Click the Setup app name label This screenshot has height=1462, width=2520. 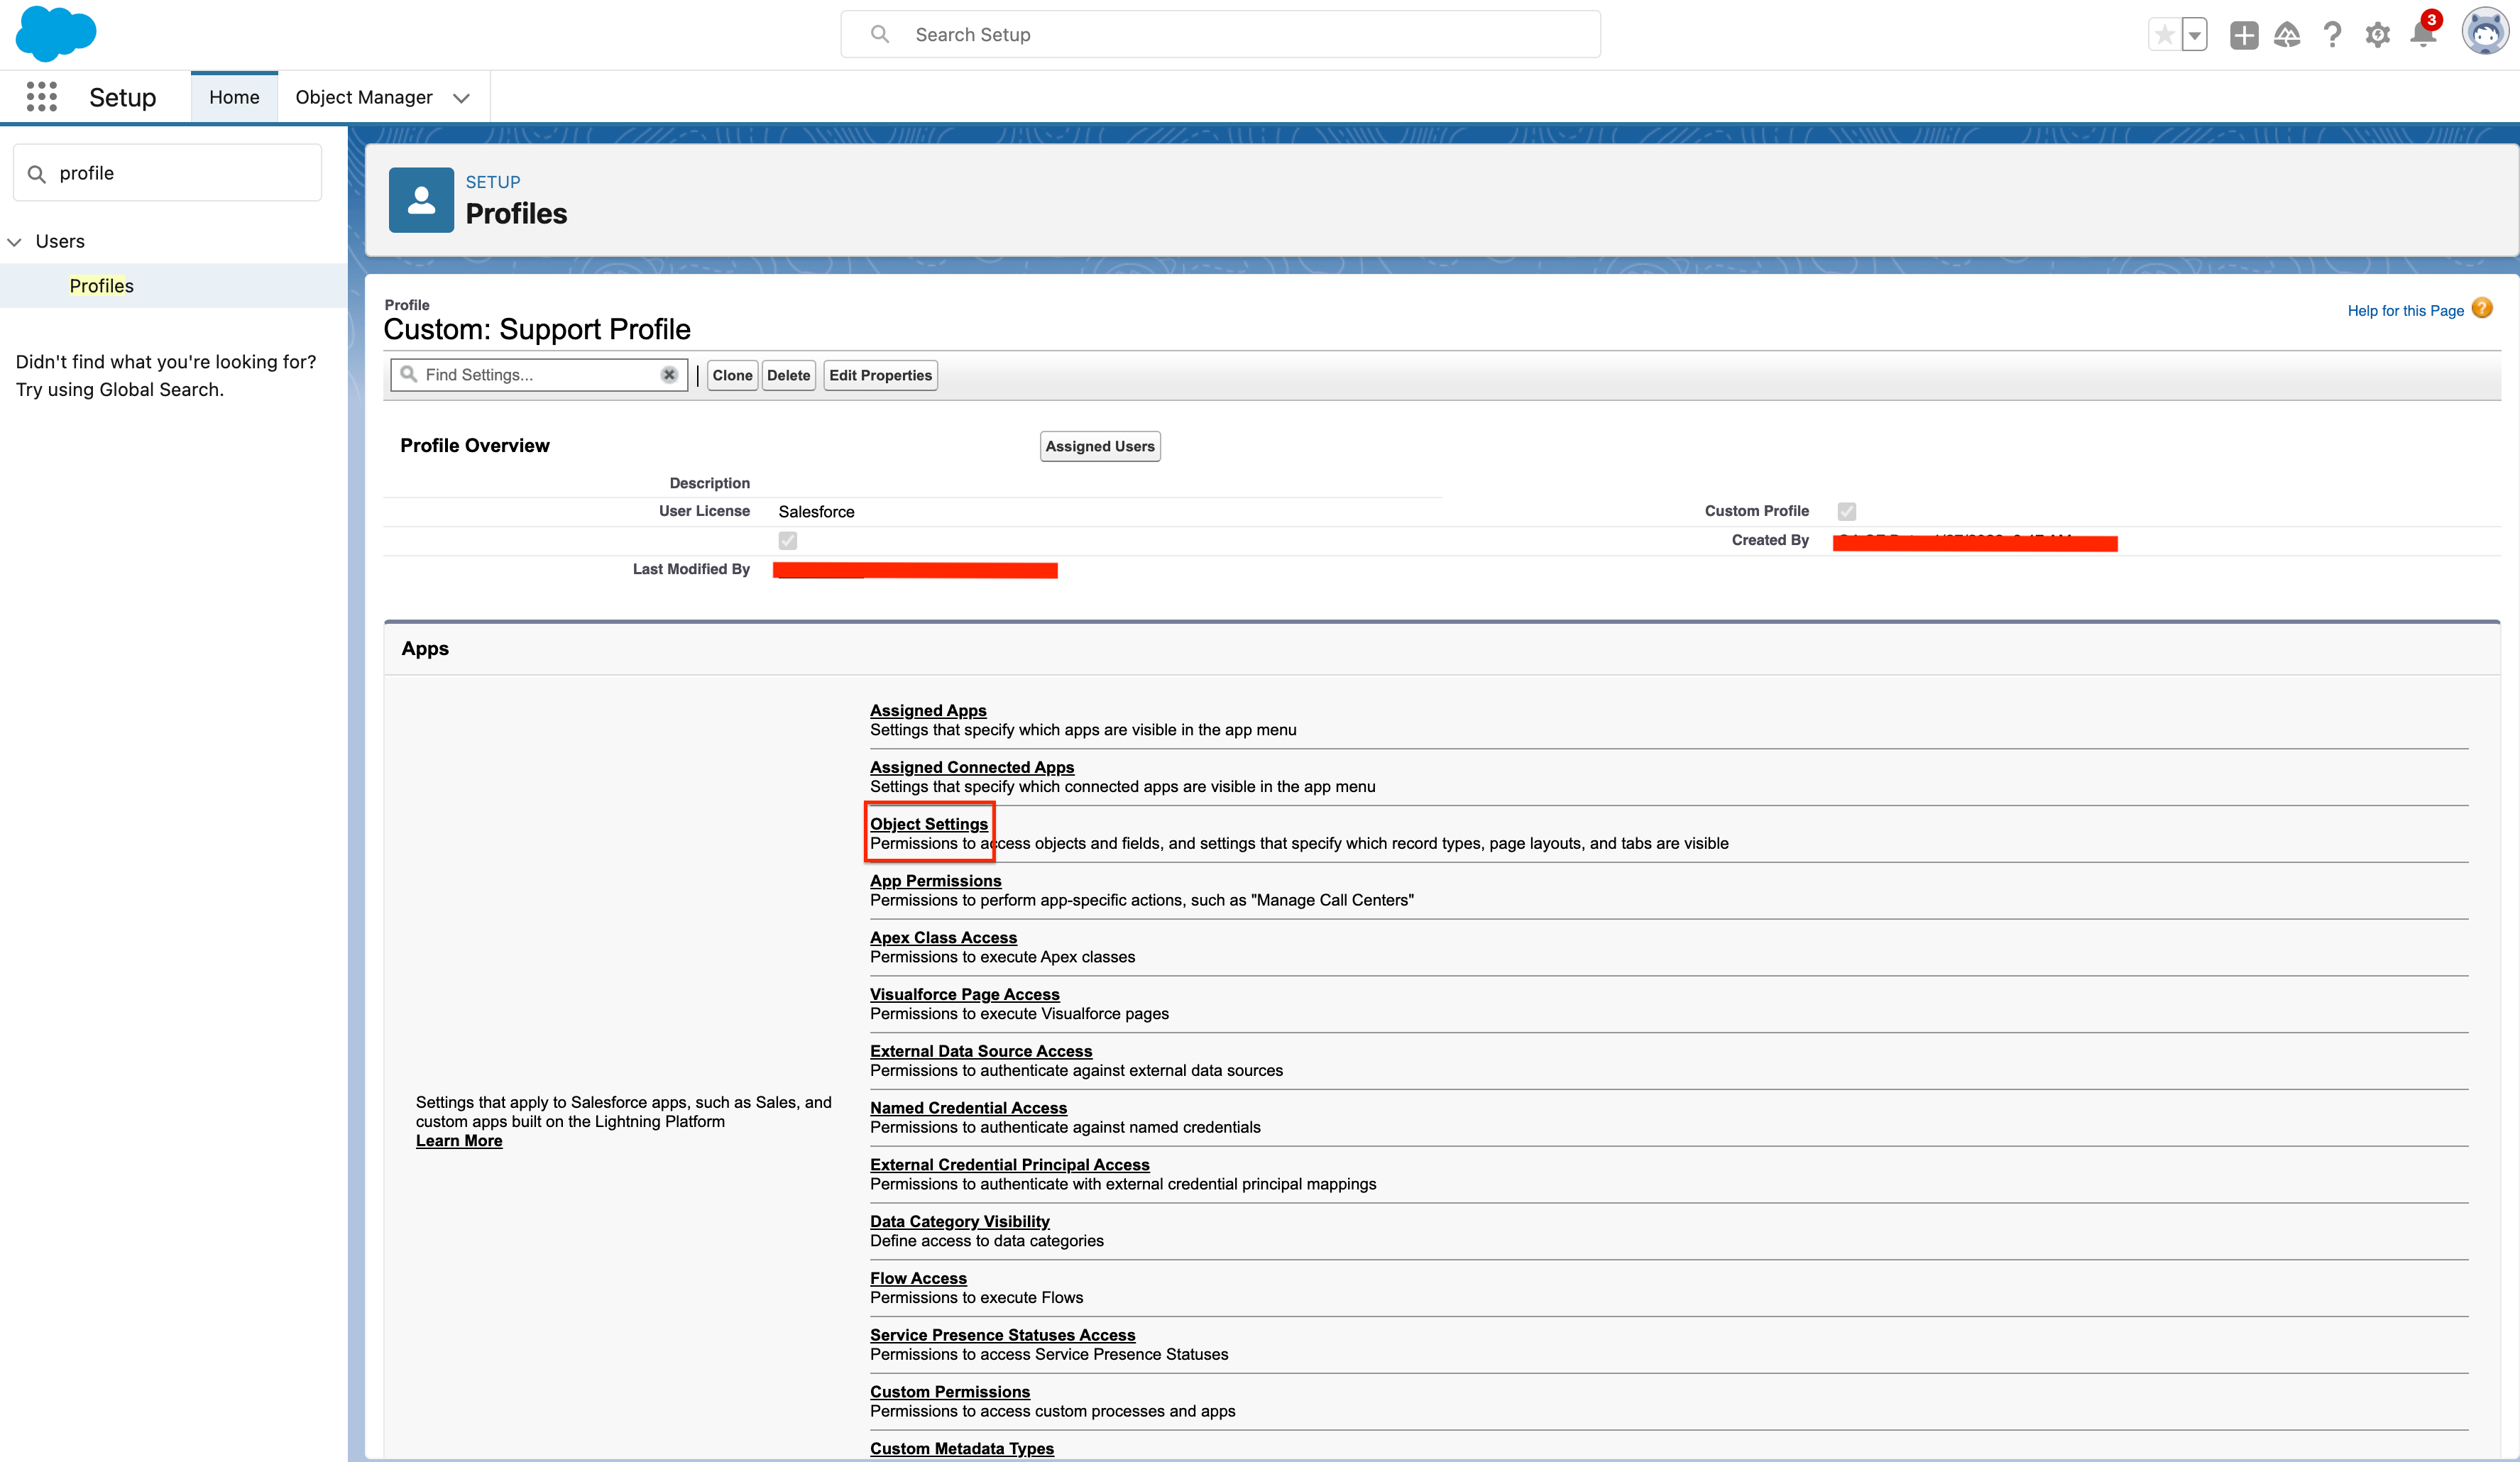click(x=123, y=98)
